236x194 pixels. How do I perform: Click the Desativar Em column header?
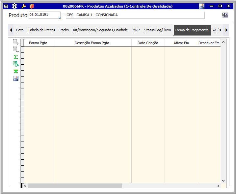click(209, 43)
